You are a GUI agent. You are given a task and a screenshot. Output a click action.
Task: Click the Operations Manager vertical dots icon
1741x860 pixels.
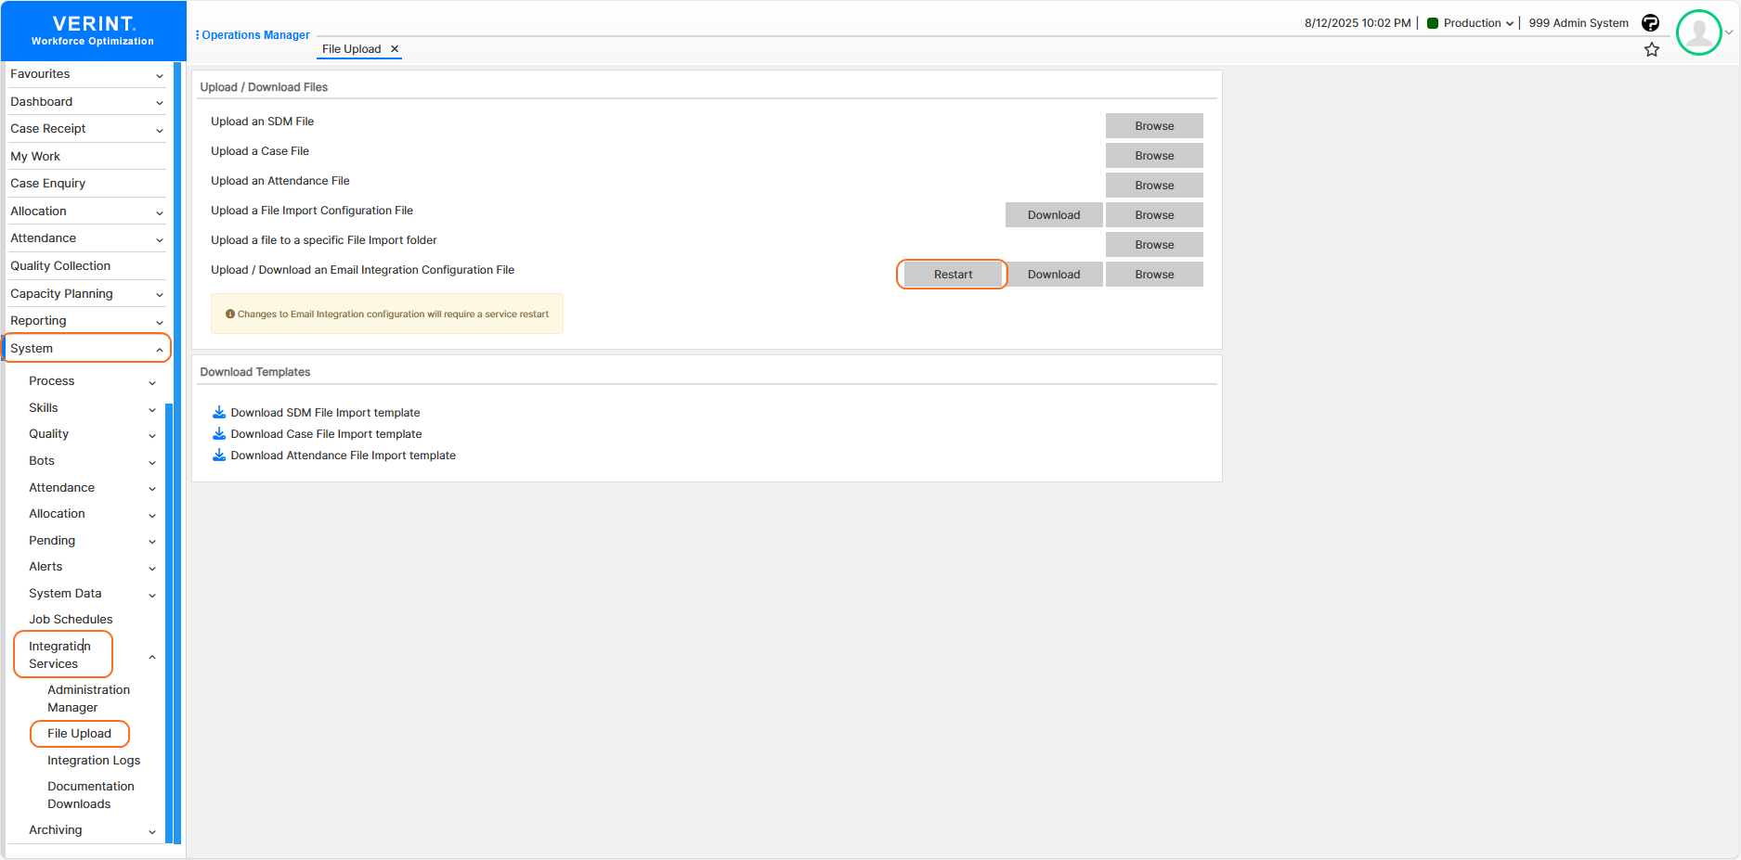click(197, 34)
